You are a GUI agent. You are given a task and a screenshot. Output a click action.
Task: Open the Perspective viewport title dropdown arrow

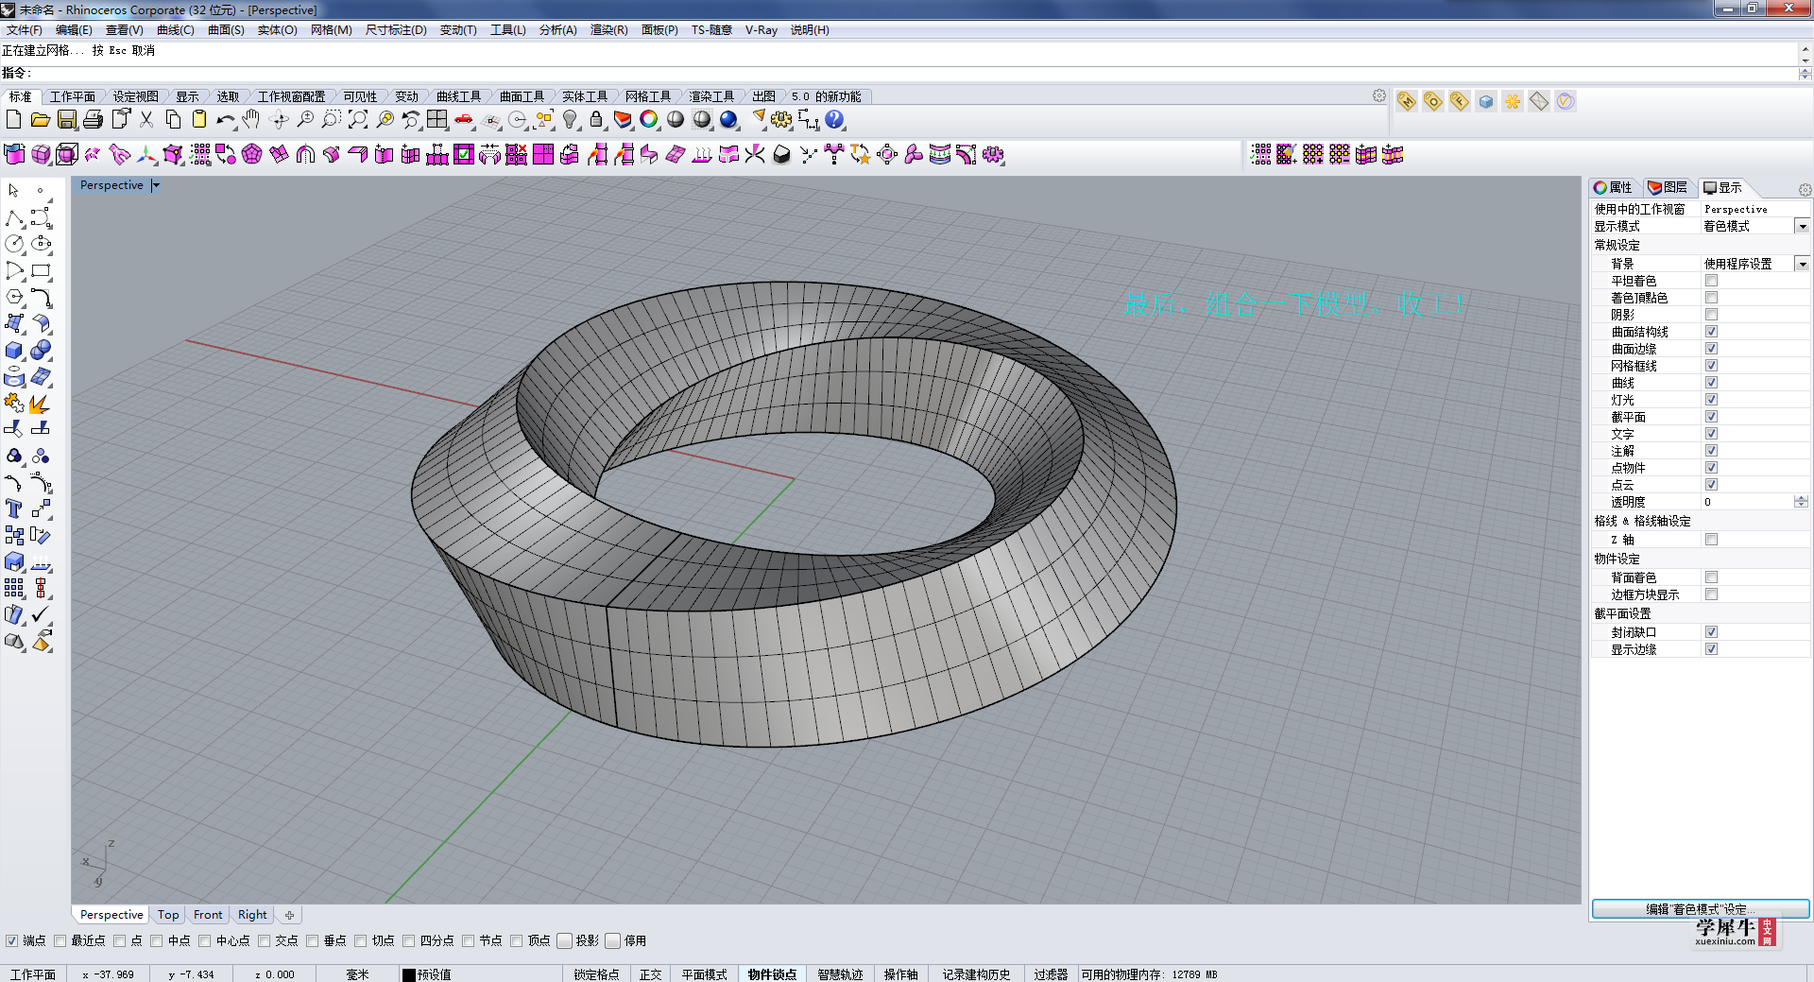coord(156,185)
